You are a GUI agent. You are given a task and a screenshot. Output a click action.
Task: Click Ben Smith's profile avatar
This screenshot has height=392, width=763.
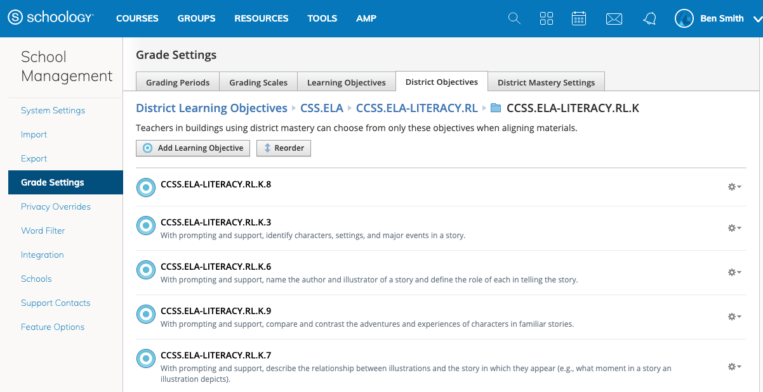(684, 18)
